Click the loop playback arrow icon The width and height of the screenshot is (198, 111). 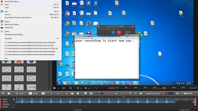coord(96,88)
